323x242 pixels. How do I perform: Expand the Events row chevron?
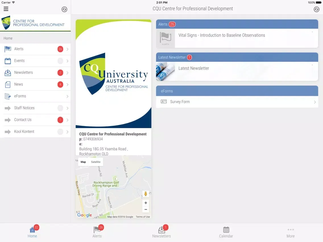click(67, 61)
